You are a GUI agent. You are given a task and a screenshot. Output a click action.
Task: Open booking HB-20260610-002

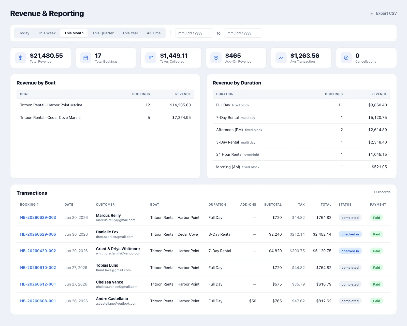click(38, 268)
